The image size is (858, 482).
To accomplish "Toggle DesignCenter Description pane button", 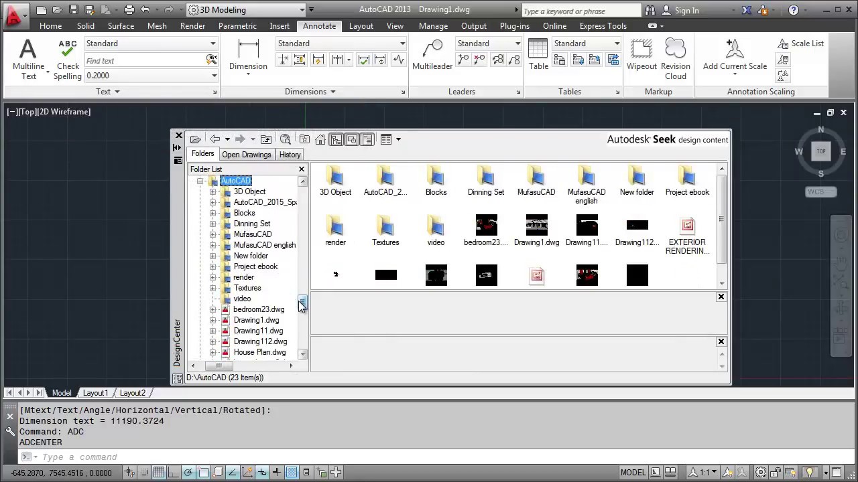I will 367,139.
